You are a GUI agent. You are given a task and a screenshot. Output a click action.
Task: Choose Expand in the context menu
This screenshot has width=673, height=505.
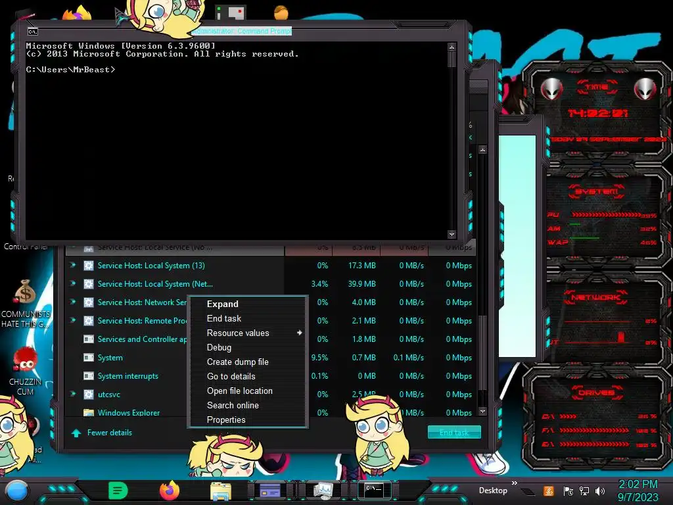click(248, 304)
